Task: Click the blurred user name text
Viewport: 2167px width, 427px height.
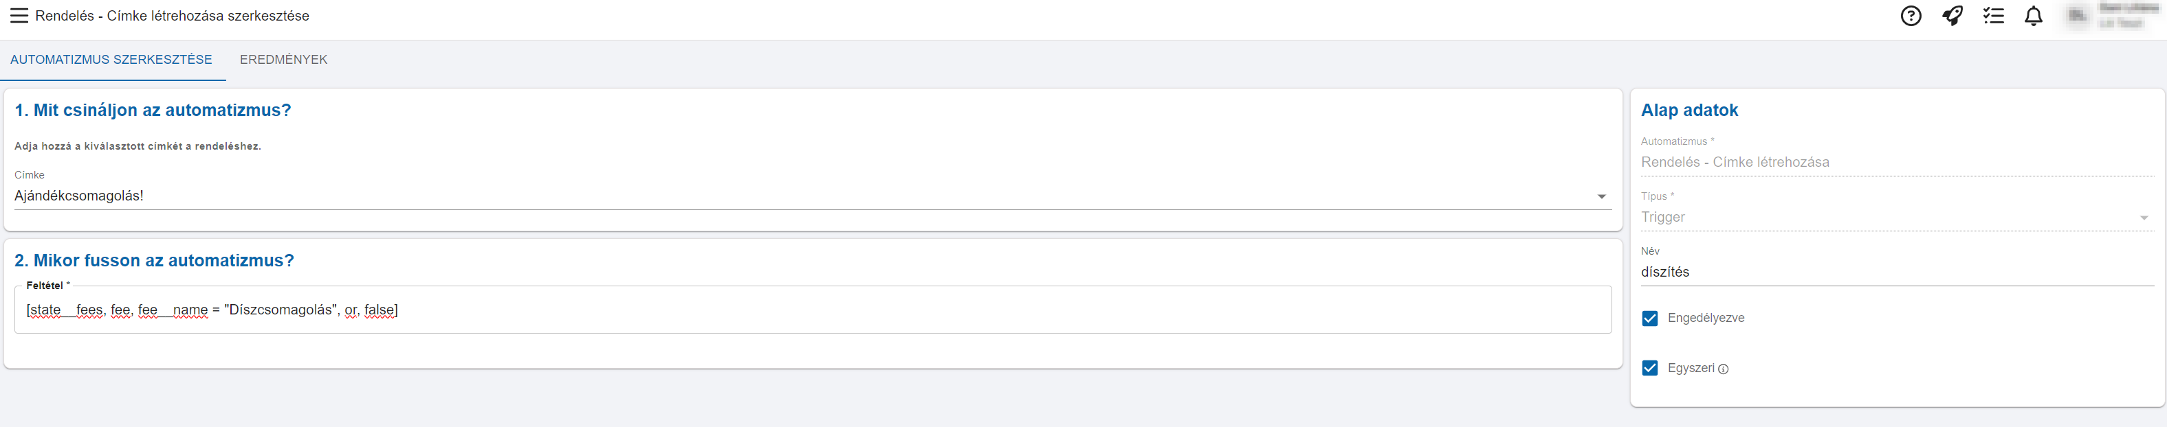Action: (x=2128, y=15)
